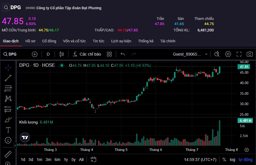The width and height of the screenshot is (256, 165).
Task: Pick the text annotation tool
Action: click(8, 130)
